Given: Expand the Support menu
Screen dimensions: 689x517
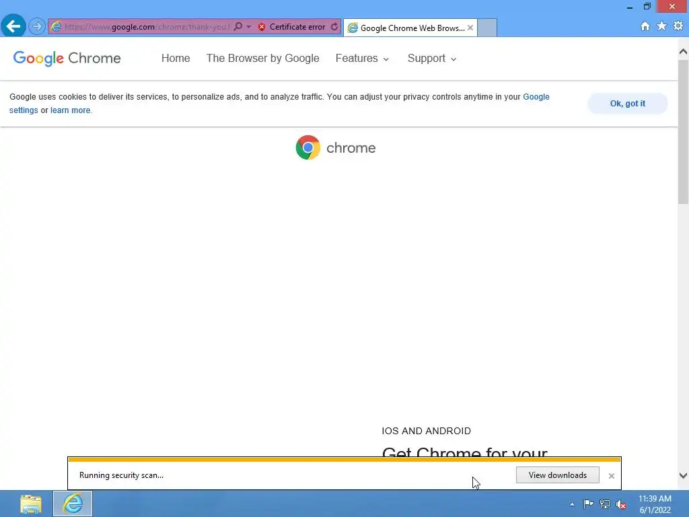Looking at the screenshot, I should 432,59.
